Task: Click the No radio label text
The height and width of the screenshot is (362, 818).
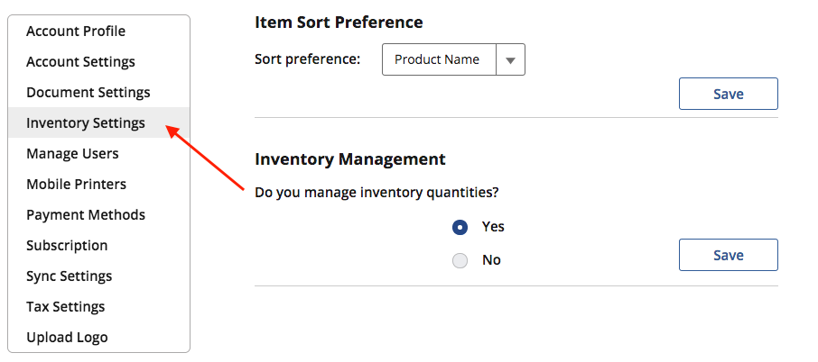Action: [491, 260]
